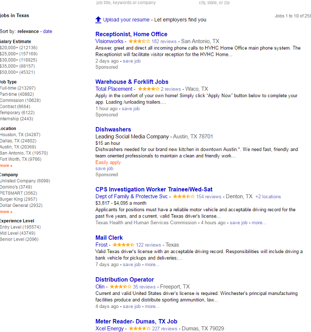Open Dishwashers job listing
This screenshot has width=311, height=332.
click(113, 129)
